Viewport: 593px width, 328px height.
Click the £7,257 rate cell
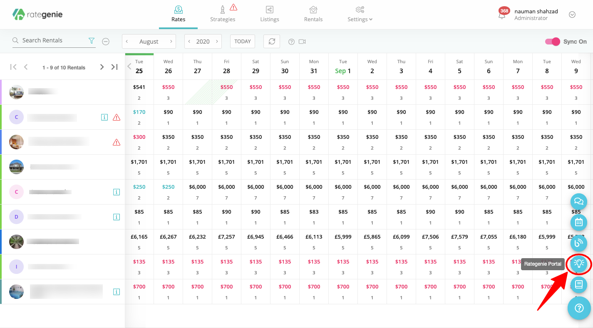[226, 242]
